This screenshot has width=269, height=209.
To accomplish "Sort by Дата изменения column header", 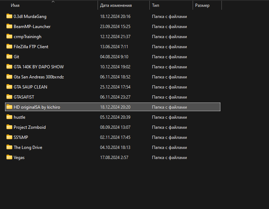I will pyautogui.click(x=116, y=6).
